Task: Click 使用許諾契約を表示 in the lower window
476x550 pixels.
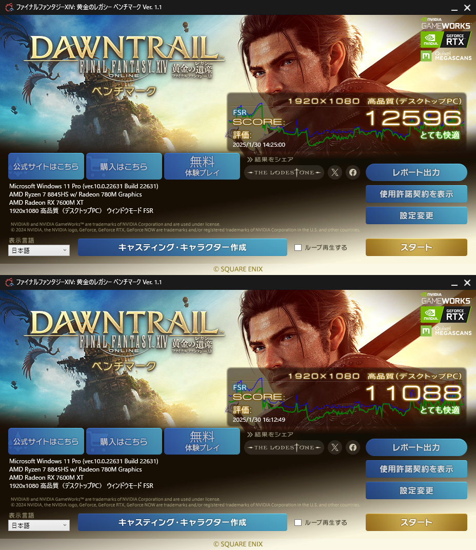Action: 417,469
